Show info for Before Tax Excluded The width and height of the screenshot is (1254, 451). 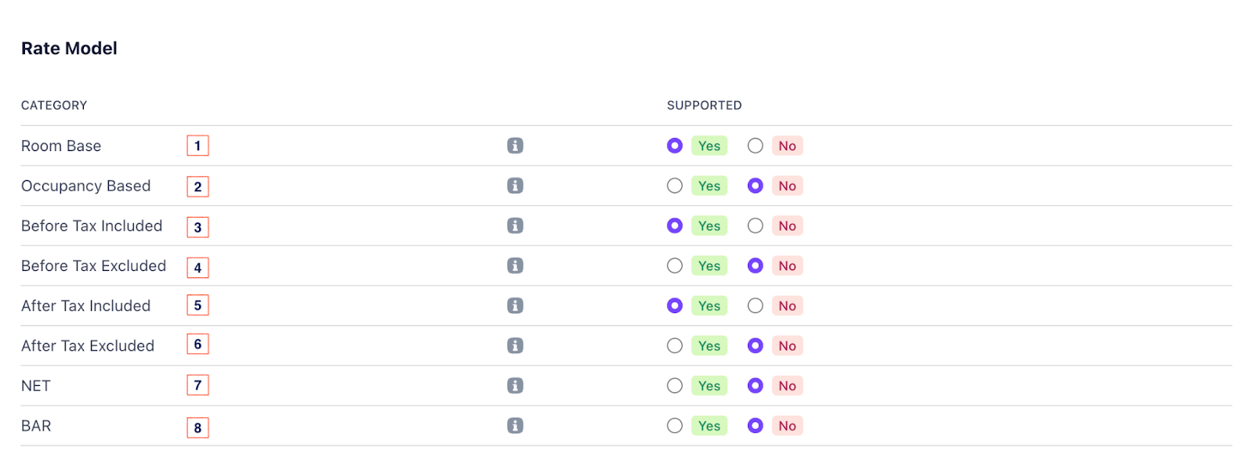(515, 265)
